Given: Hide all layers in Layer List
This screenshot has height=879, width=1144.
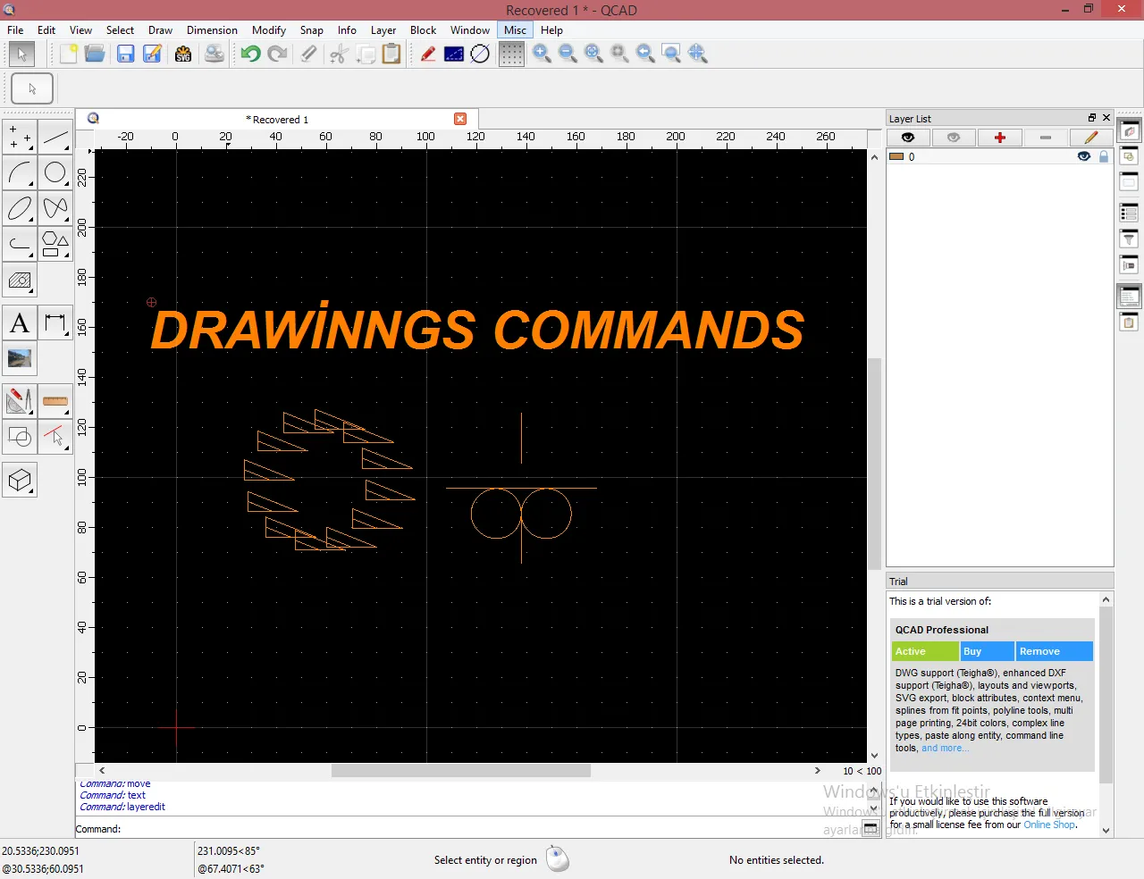Looking at the screenshot, I should [x=954, y=138].
